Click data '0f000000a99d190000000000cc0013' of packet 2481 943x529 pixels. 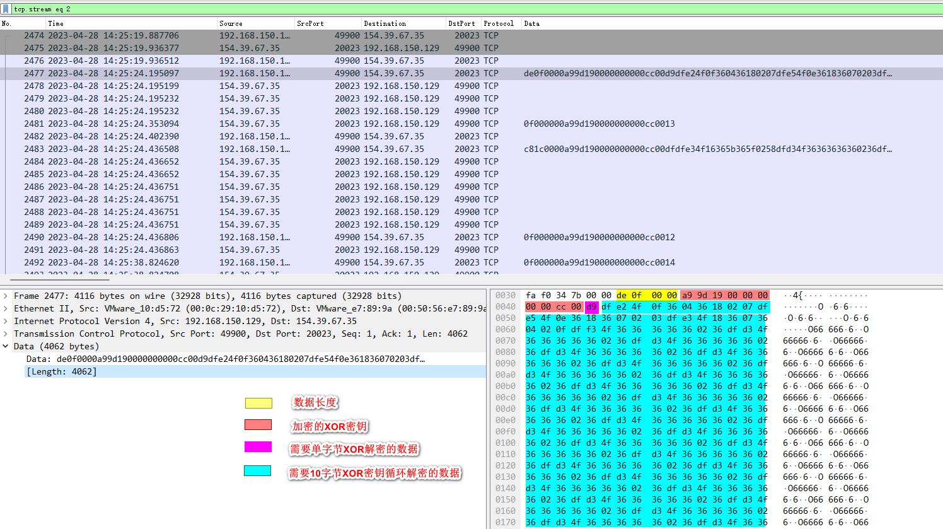(599, 124)
